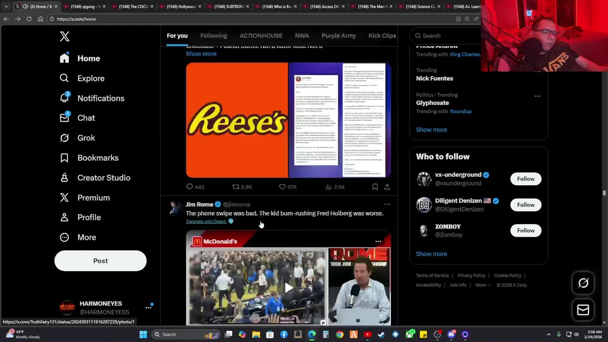
Task: Mute the Home / X tab audio
Action: point(26,7)
